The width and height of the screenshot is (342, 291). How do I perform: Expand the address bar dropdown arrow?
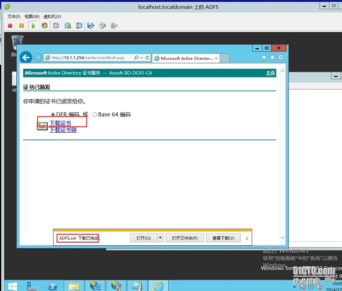(142, 58)
